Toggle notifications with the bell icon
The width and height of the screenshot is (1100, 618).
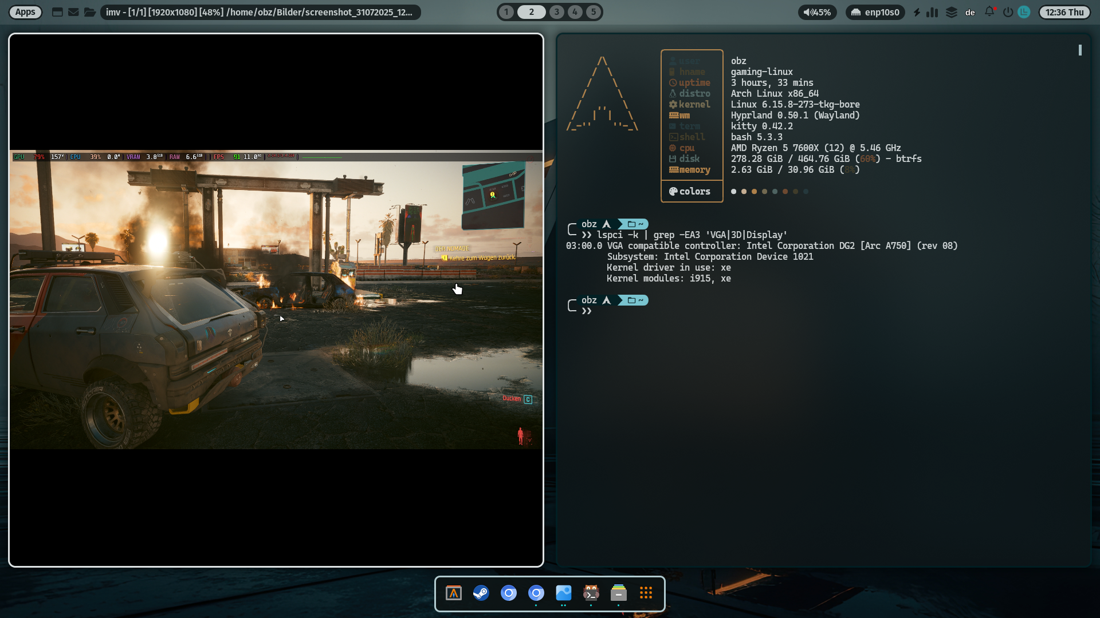[x=989, y=11]
